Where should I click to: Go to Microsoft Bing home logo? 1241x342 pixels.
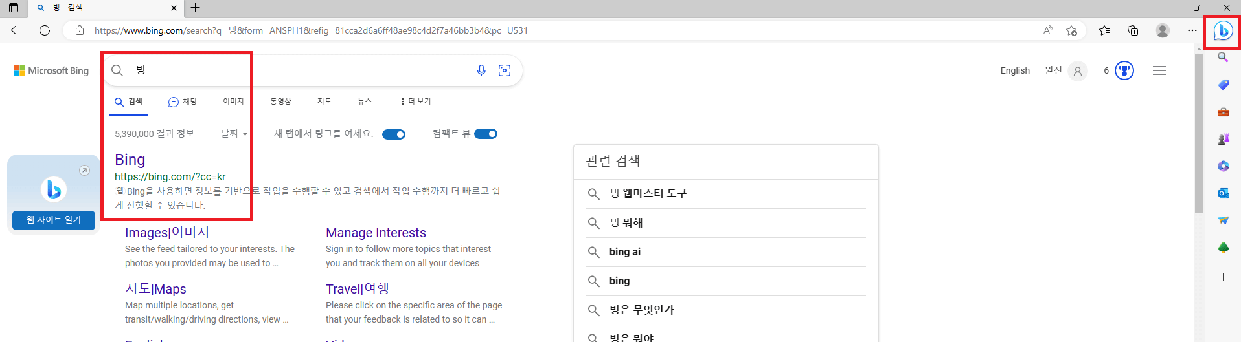pyautogui.click(x=51, y=70)
